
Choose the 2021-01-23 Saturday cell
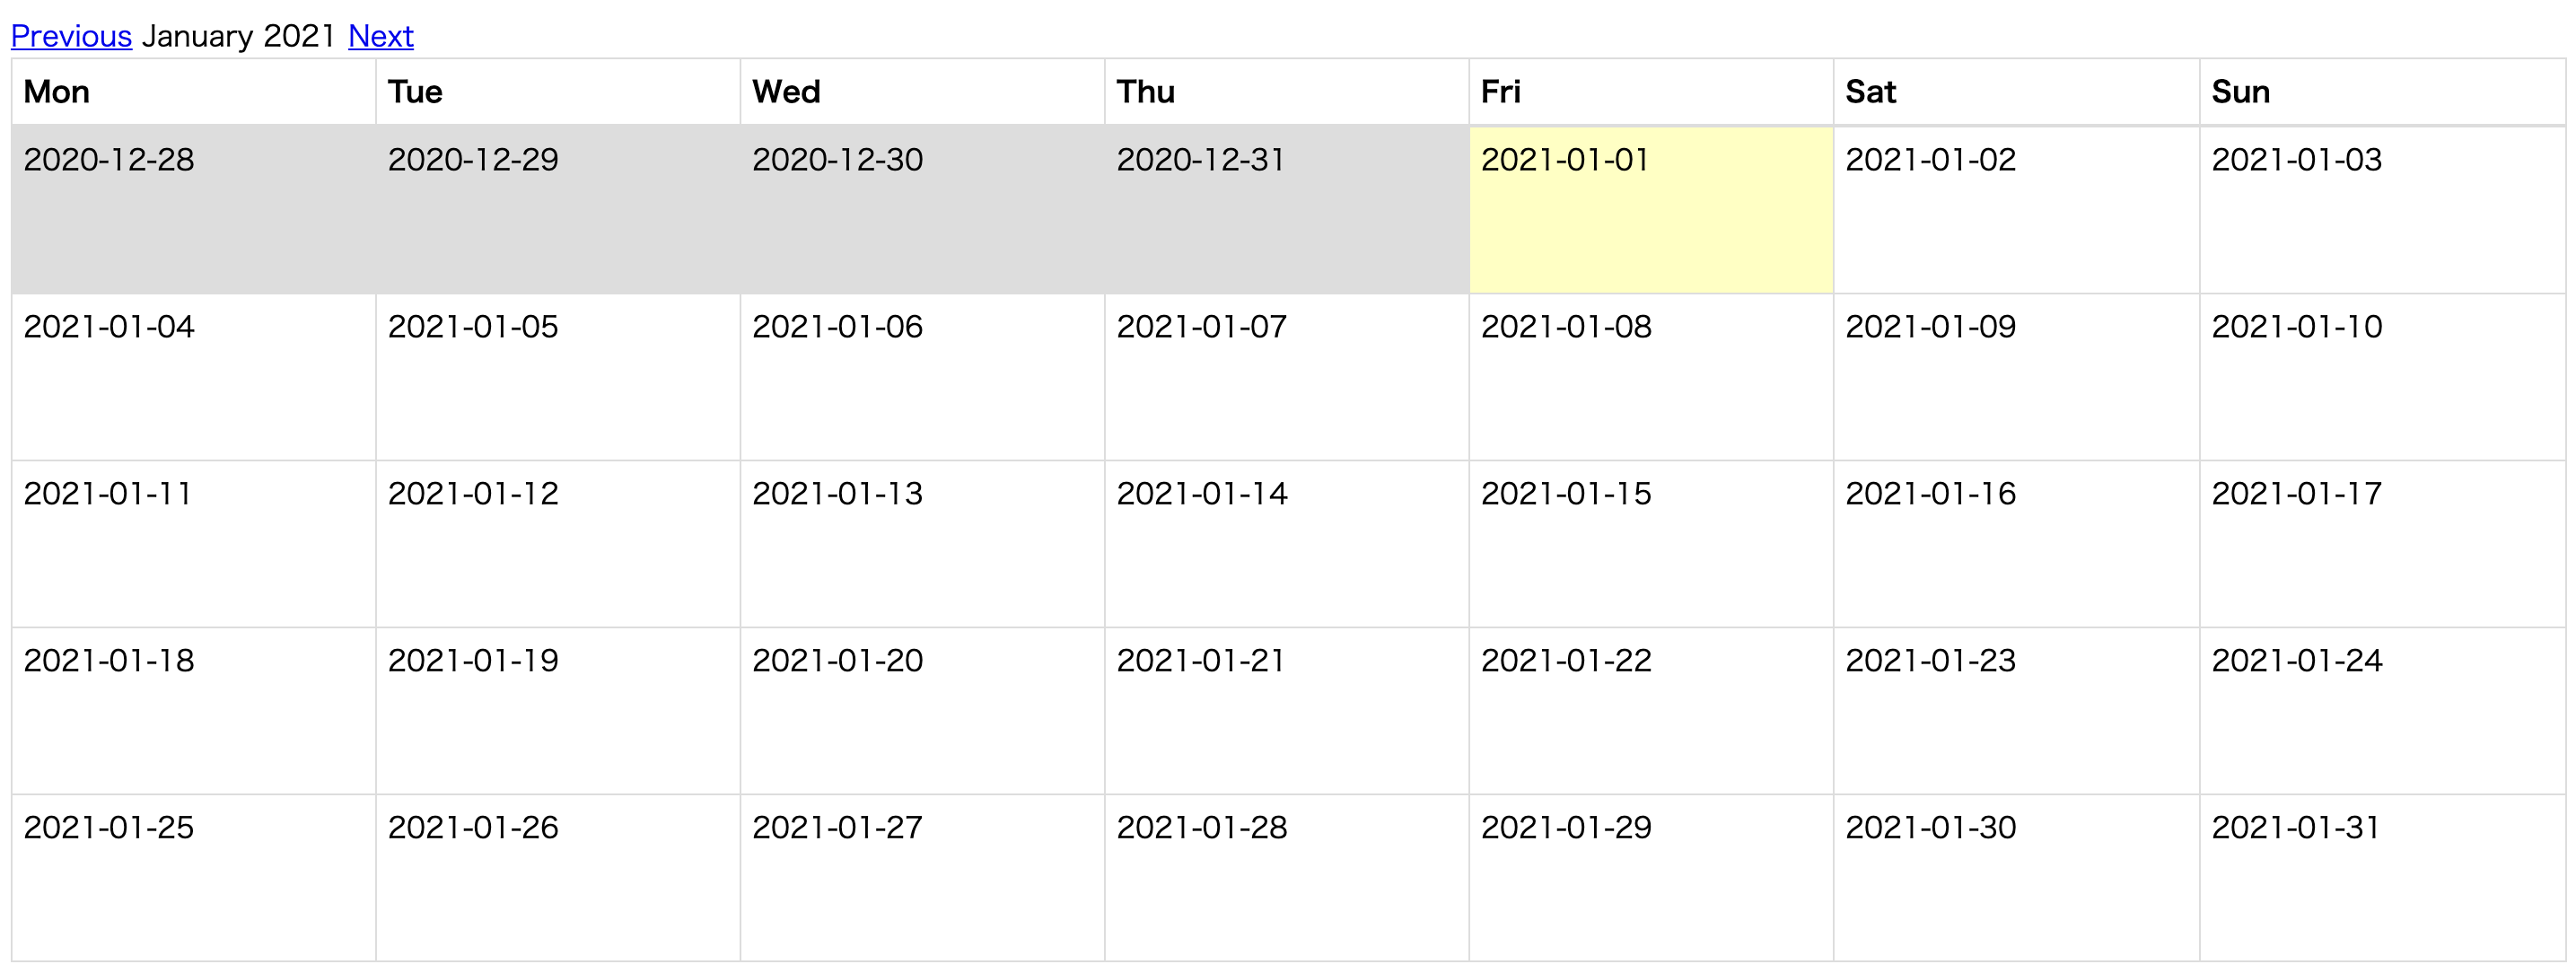(x=2015, y=710)
